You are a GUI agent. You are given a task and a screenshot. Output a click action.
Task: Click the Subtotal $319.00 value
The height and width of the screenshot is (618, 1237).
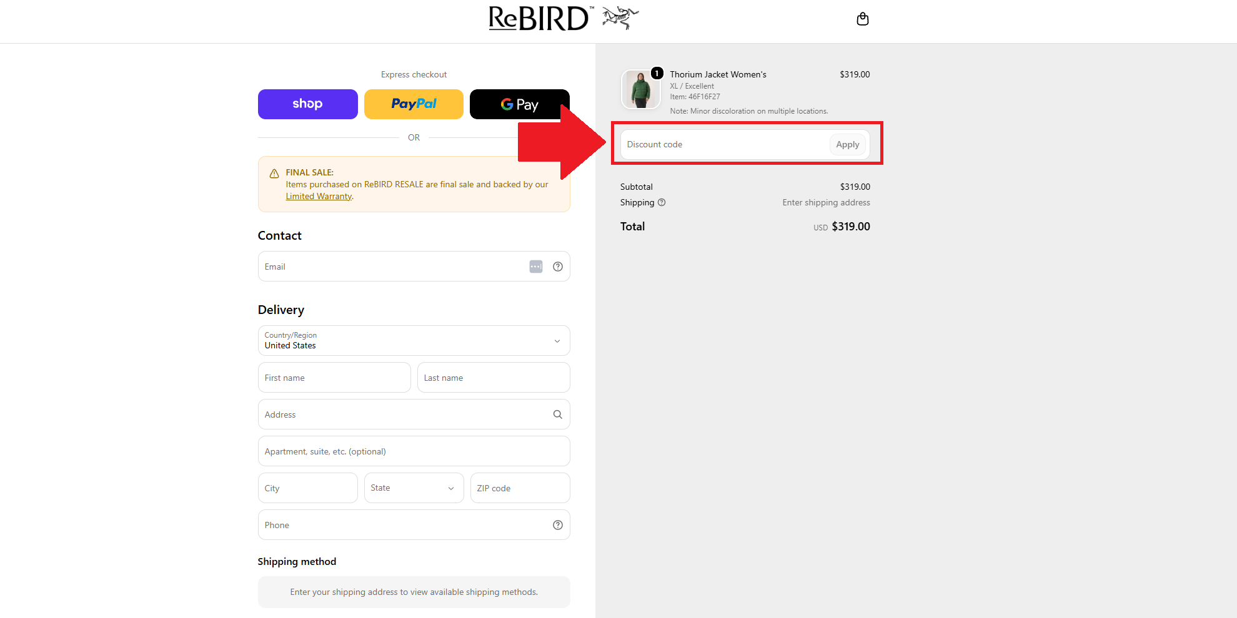(x=855, y=187)
